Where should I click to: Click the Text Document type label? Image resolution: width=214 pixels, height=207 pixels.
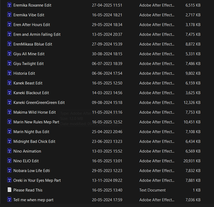(152, 190)
